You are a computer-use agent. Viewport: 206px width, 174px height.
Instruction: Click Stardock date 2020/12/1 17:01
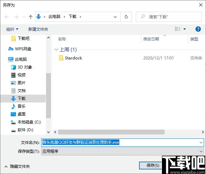[x=158, y=58]
